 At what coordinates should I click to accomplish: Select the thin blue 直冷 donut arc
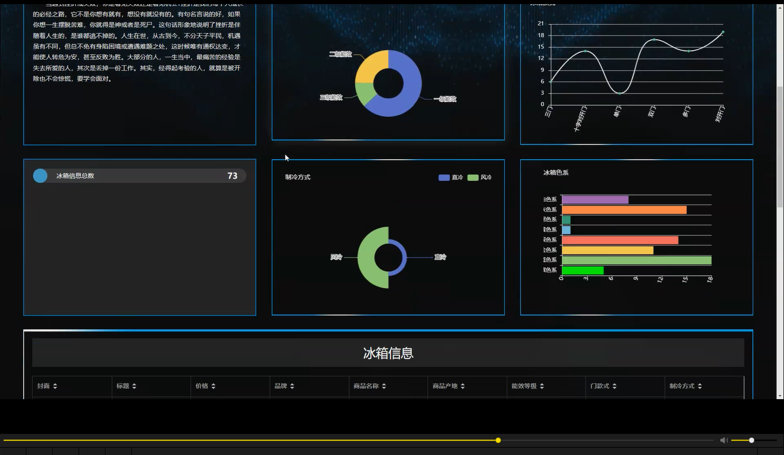(x=405, y=257)
